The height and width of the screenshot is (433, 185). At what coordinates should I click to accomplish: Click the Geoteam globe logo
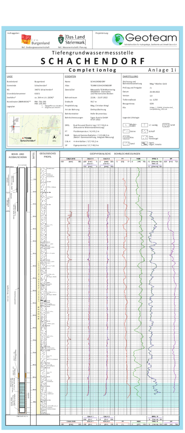(x=118, y=39)
